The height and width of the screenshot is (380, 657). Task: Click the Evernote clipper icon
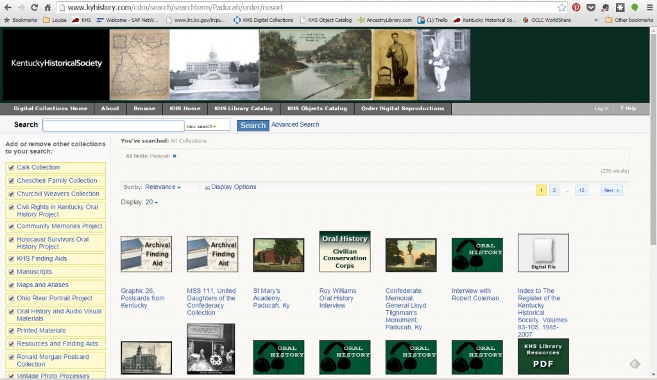[x=604, y=7]
